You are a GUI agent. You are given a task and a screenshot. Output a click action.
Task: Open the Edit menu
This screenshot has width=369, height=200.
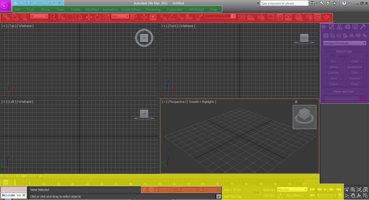[x=18, y=9]
